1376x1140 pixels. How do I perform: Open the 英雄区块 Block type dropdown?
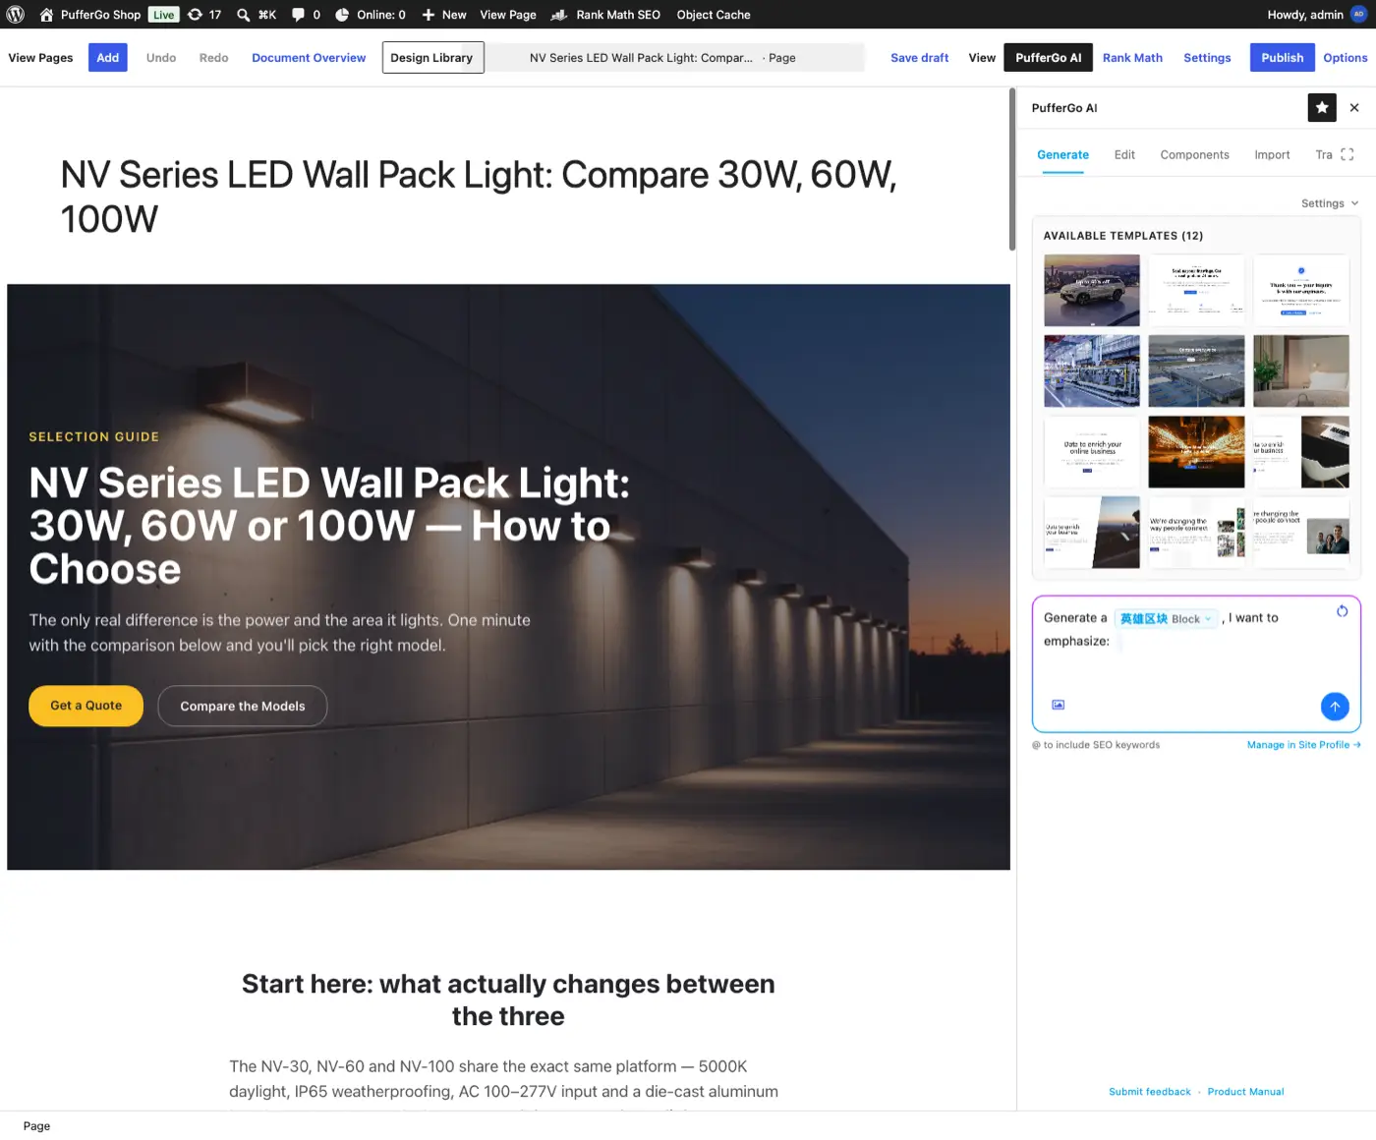(x=1167, y=618)
